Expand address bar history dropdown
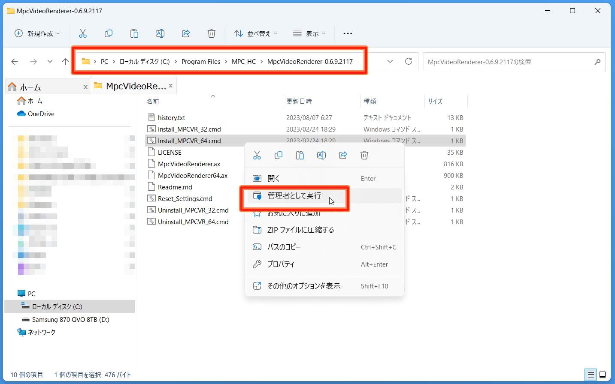This screenshot has width=615, height=384. click(390, 61)
